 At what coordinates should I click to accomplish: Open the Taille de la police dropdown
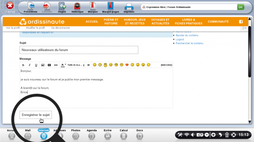pyautogui.click(x=76, y=65)
